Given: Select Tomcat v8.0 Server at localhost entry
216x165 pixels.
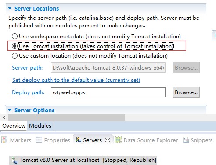Looking at the screenshot, I should coord(83,160).
